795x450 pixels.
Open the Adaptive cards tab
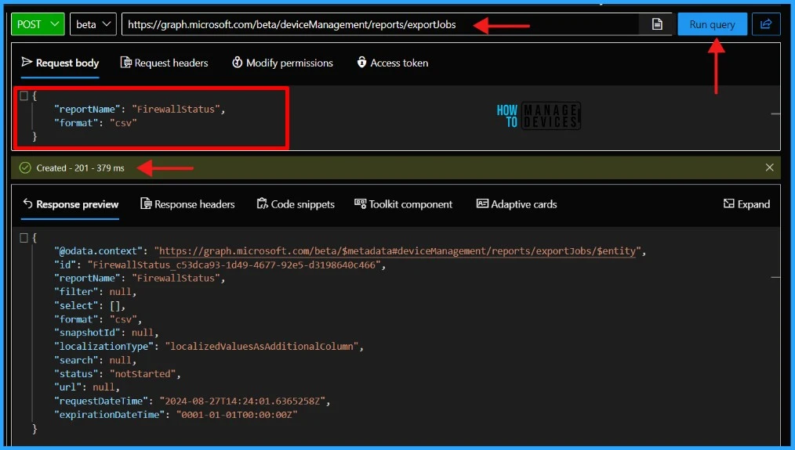coord(517,204)
